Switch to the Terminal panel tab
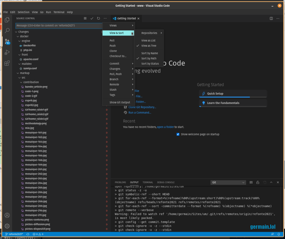 point(148,182)
